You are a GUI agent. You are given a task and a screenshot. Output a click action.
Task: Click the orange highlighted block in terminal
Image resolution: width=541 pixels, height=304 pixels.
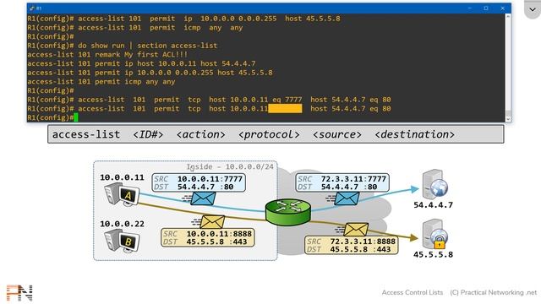pyautogui.click(x=285, y=109)
